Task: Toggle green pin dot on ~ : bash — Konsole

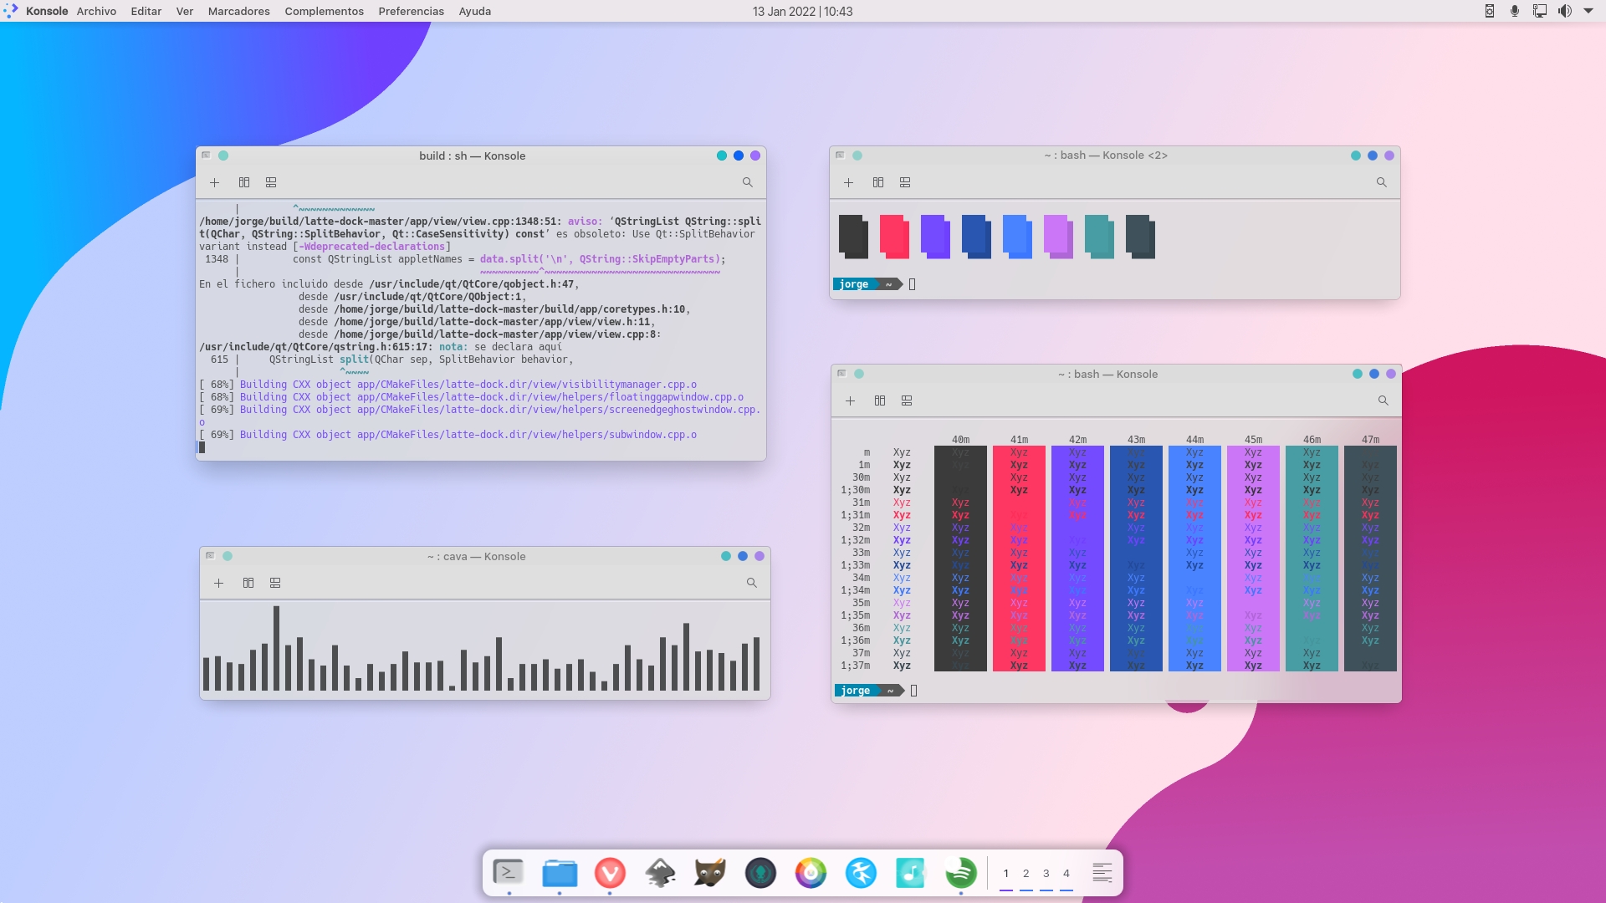Action: 859,374
